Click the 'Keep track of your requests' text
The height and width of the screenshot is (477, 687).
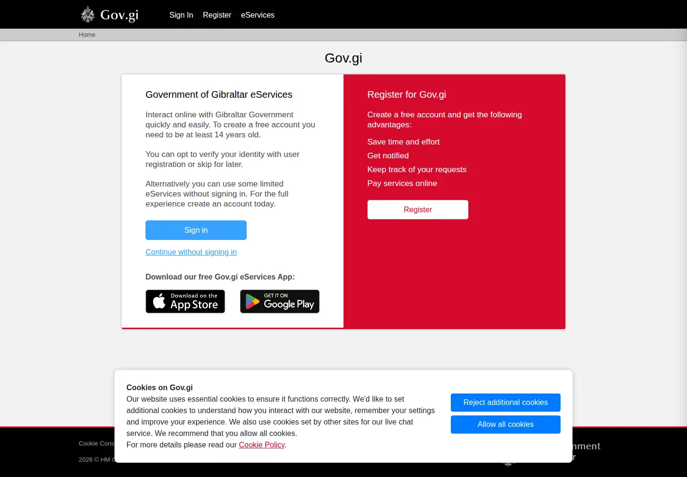[x=417, y=169]
